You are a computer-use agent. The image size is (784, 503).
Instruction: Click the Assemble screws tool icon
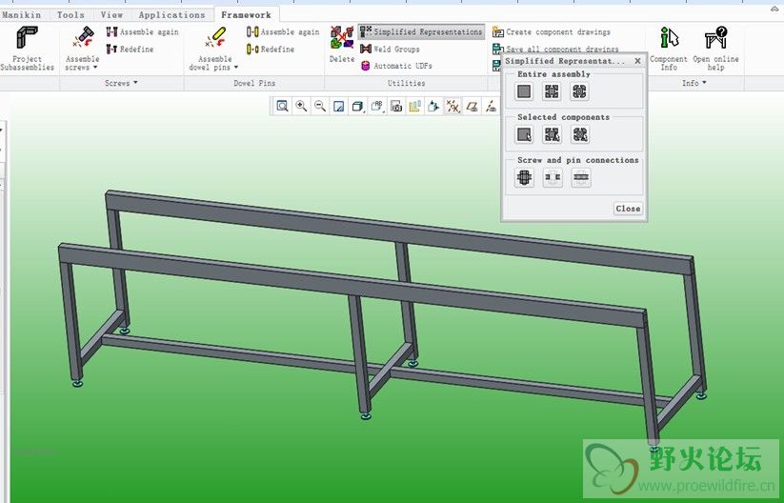click(x=83, y=38)
